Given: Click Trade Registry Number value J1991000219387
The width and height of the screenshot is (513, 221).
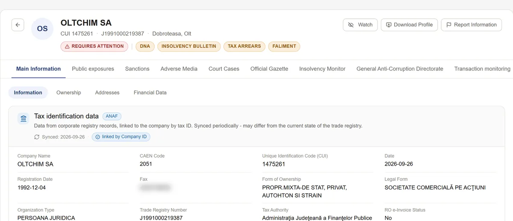Looking at the screenshot, I should [161, 218].
